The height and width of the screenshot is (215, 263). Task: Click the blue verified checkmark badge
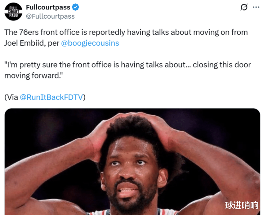click(x=75, y=7)
